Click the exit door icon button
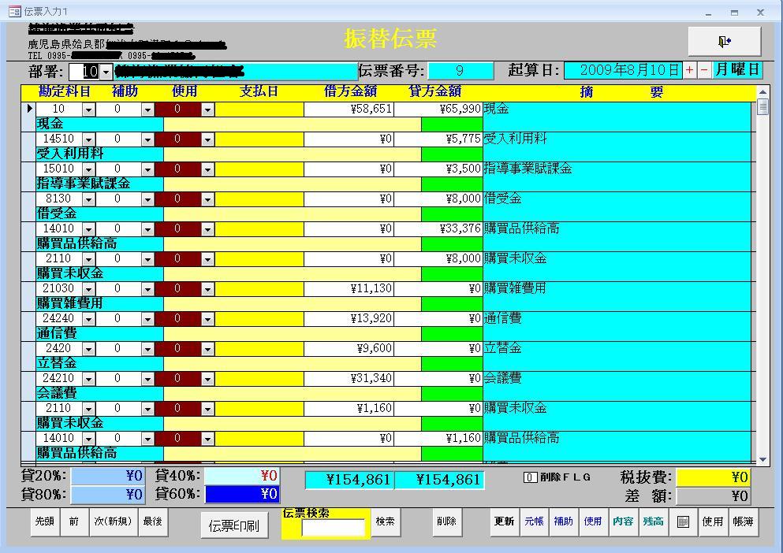Viewport: 783px width, 553px height. 724,41
